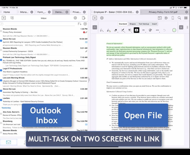Viewport: 190px width, 155px height.
Task: Open Law.com Morning Minute email
Action: pyautogui.click(x=44, y=82)
